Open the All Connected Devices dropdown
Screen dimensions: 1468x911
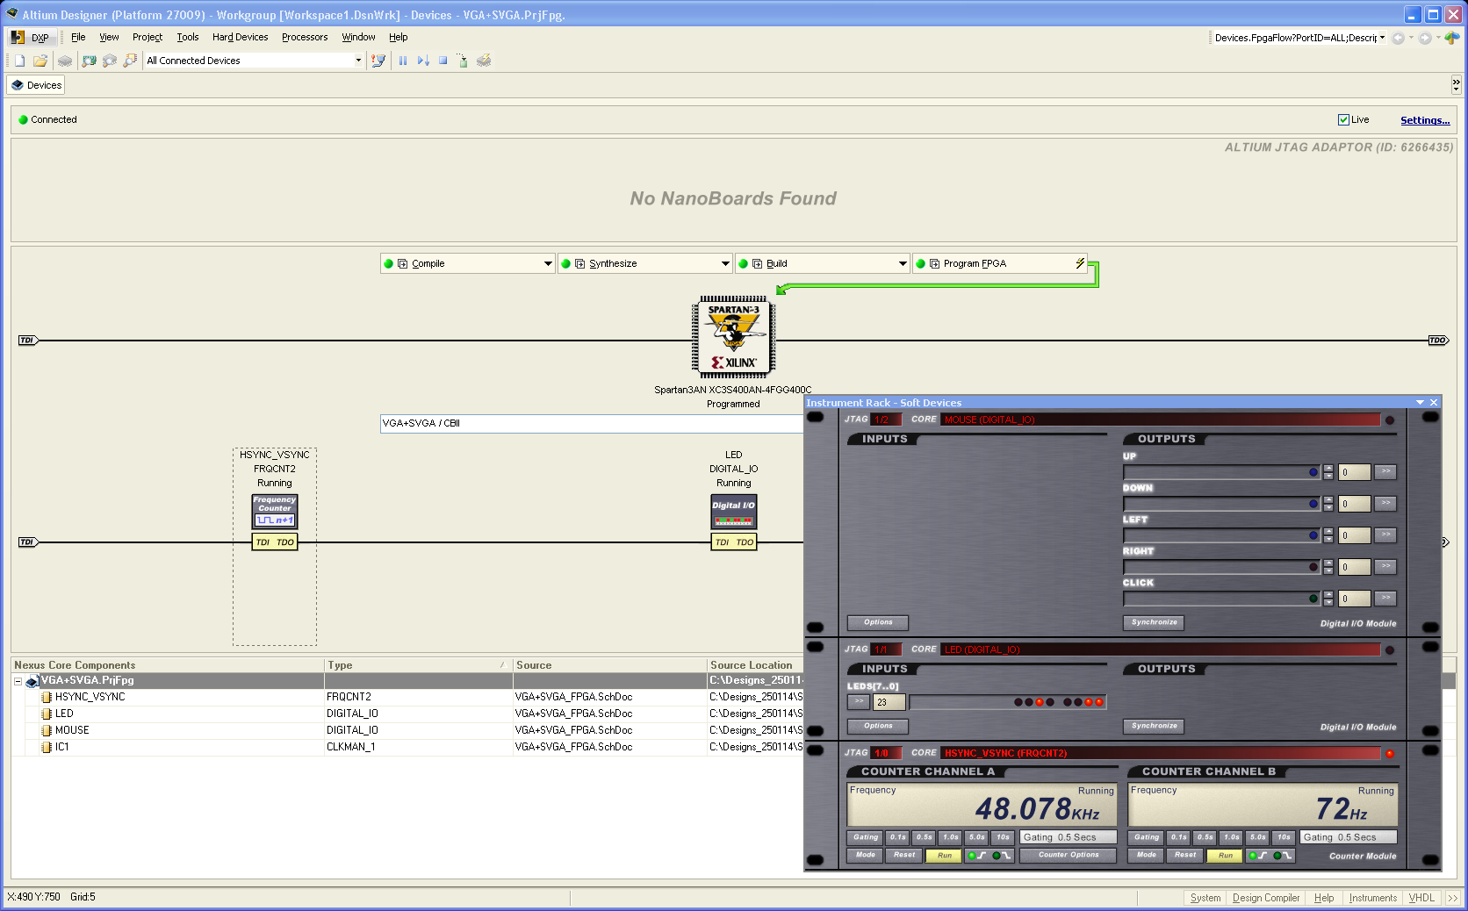click(358, 61)
